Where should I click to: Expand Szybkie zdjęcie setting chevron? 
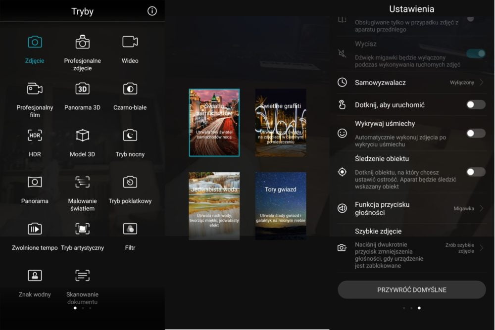481,248
